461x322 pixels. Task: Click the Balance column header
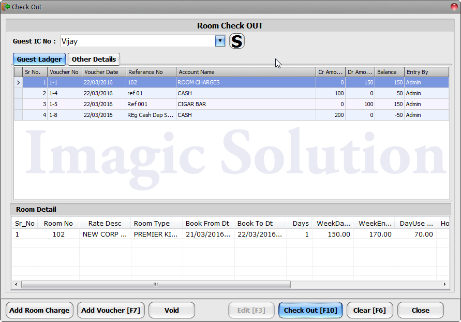pyautogui.click(x=389, y=72)
